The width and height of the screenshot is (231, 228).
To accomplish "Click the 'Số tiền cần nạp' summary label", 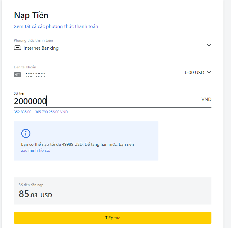I will click(31, 185).
